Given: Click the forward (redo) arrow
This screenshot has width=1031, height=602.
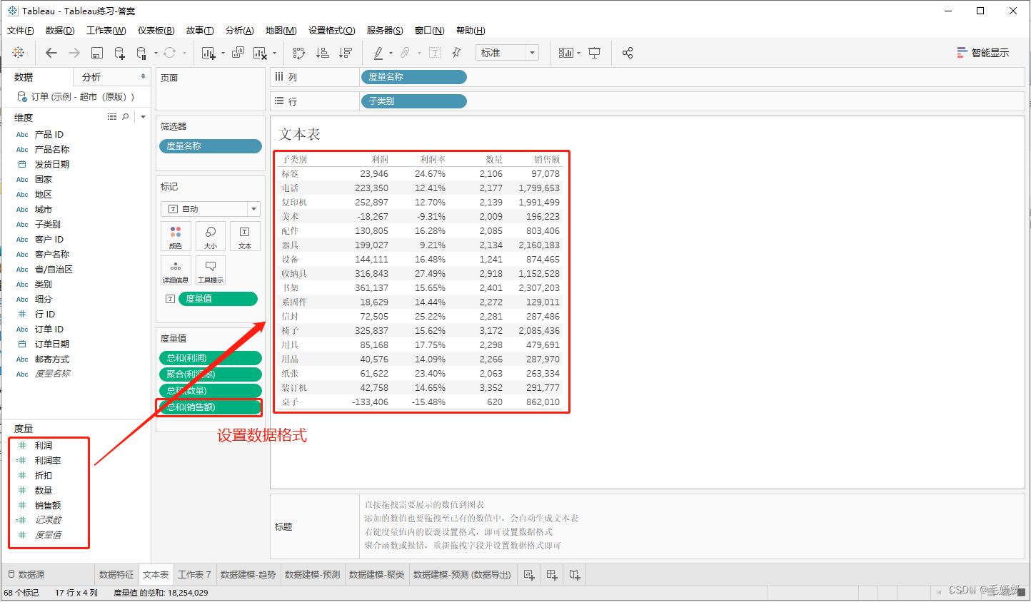Looking at the screenshot, I should click(x=74, y=53).
